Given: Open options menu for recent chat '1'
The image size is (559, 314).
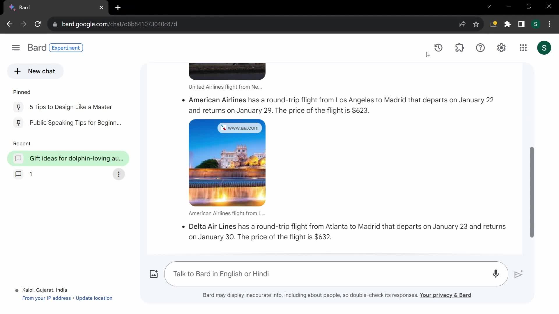Looking at the screenshot, I should pos(118,174).
